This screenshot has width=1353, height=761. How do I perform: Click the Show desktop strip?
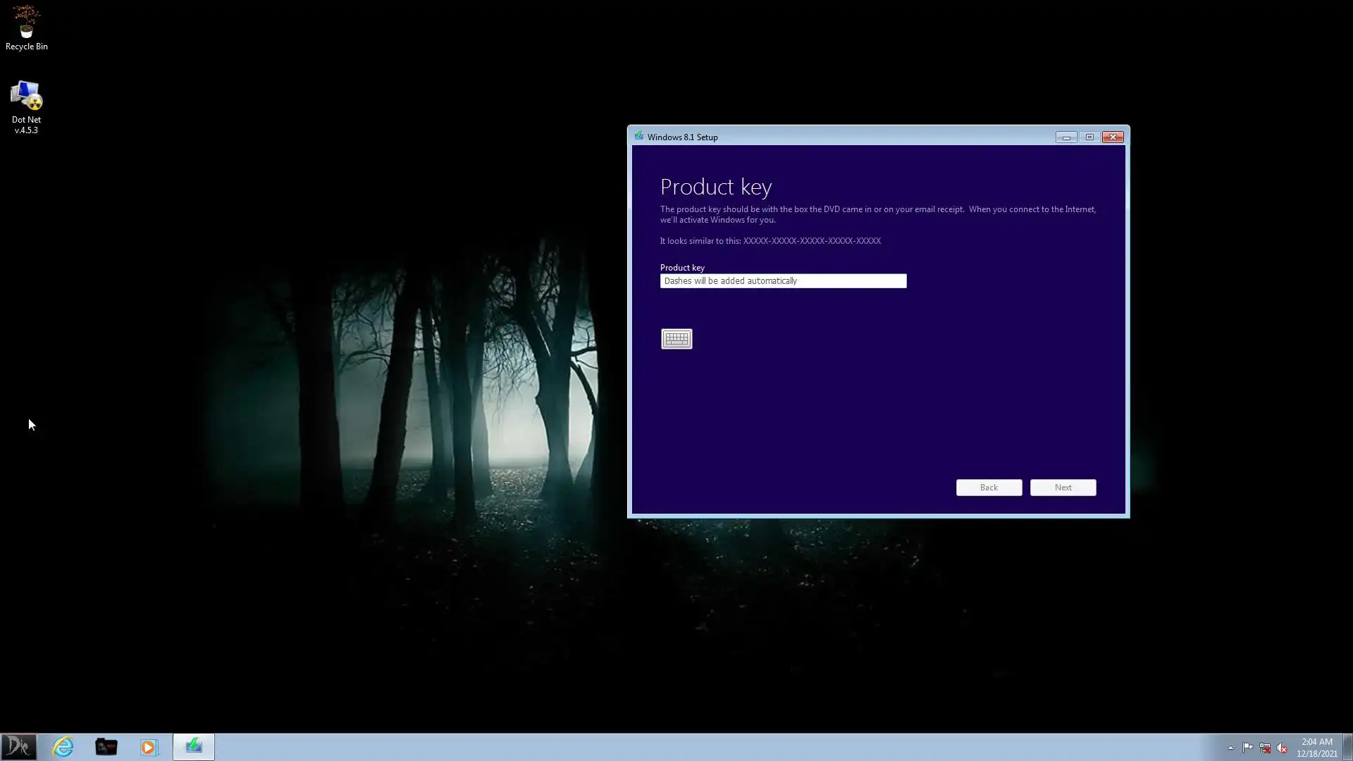click(1347, 747)
